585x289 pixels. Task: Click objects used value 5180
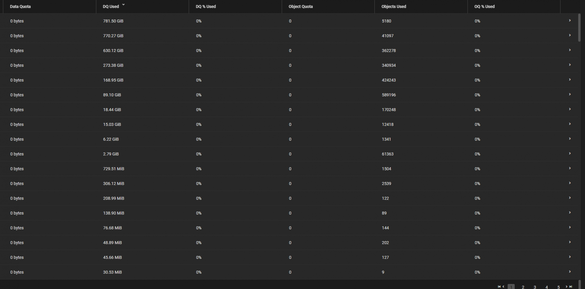(386, 21)
